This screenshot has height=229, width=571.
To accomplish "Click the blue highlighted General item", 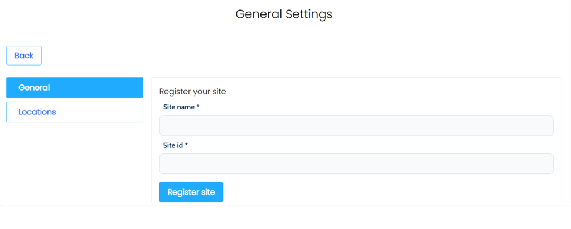I will (75, 88).
